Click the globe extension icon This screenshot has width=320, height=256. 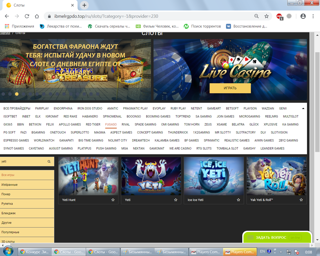click(x=289, y=16)
